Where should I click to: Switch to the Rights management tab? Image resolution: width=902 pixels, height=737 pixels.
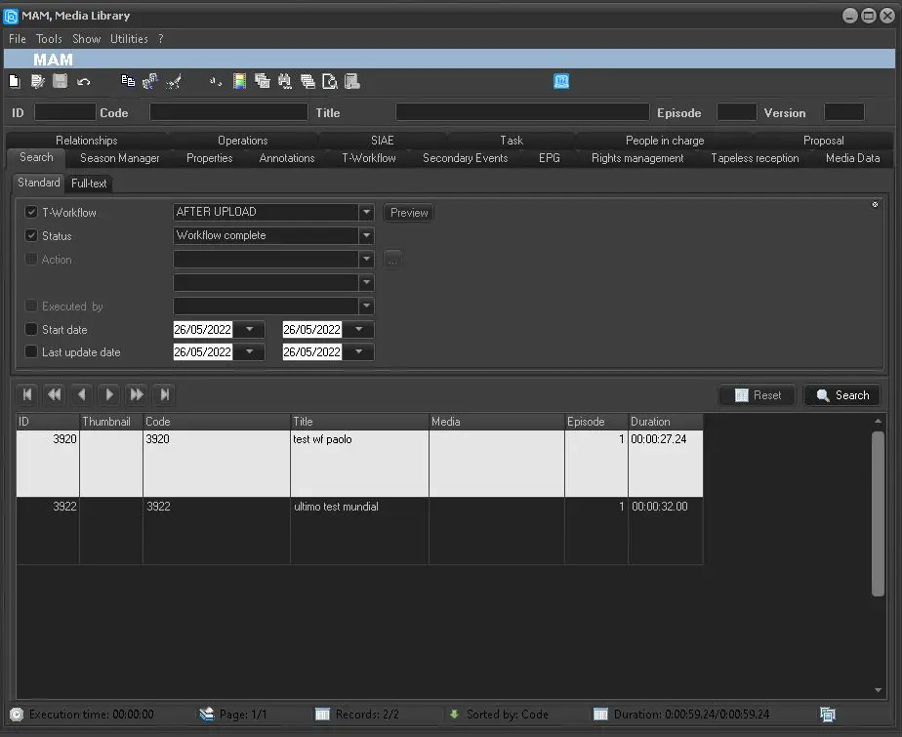point(636,158)
